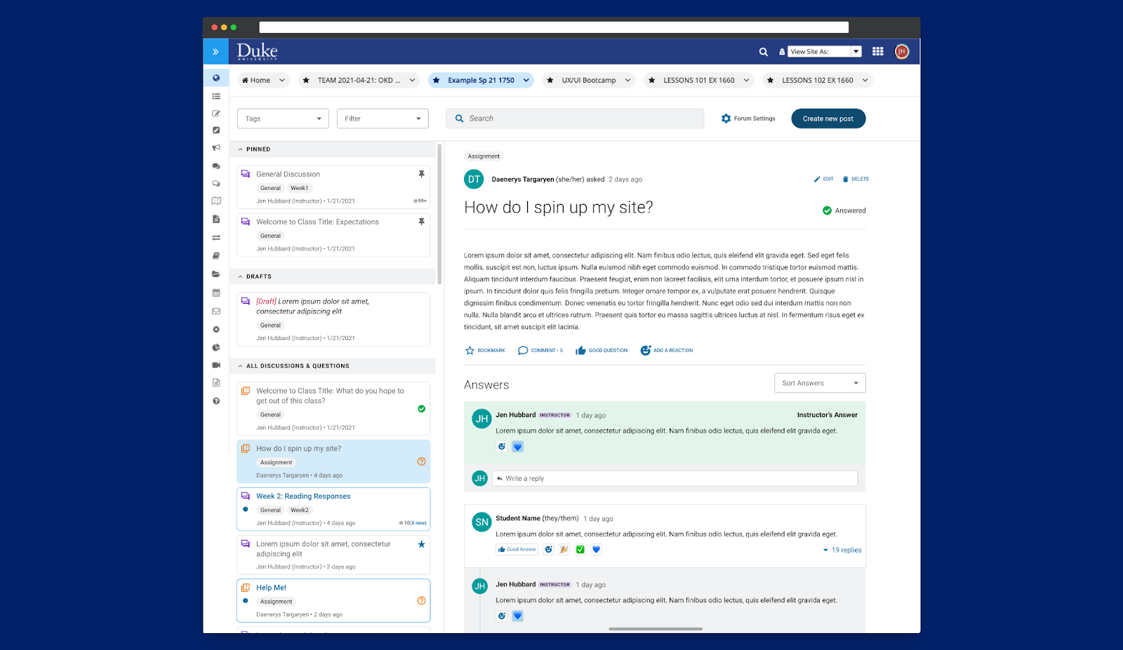The height and width of the screenshot is (650, 1123).
Task: Open the envelope mail icon in sidebar
Action: pos(216,311)
